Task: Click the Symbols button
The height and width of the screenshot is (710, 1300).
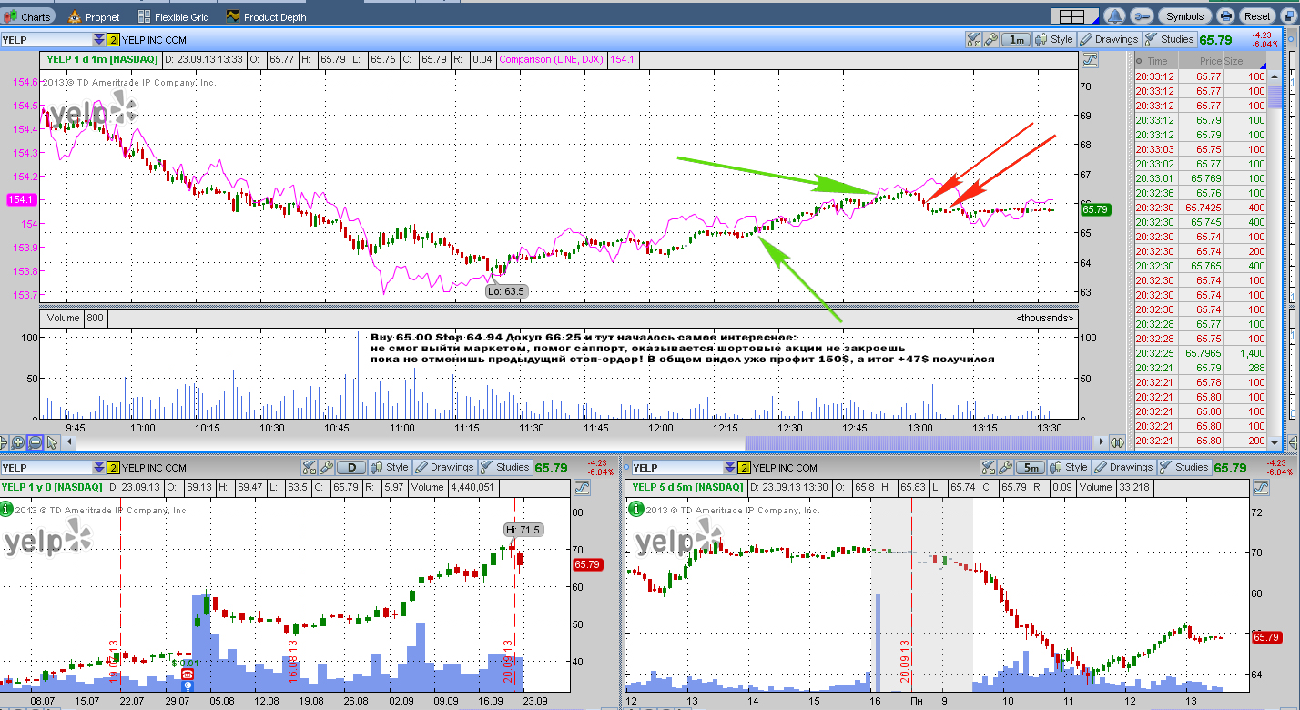Action: coord(1184,16)
